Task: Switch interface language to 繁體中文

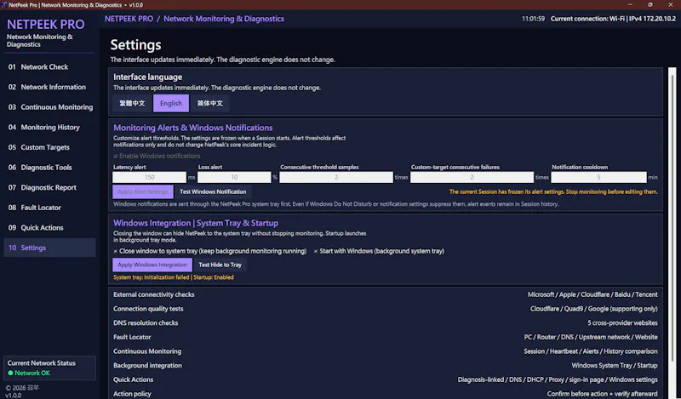Action: coord(132,103)
